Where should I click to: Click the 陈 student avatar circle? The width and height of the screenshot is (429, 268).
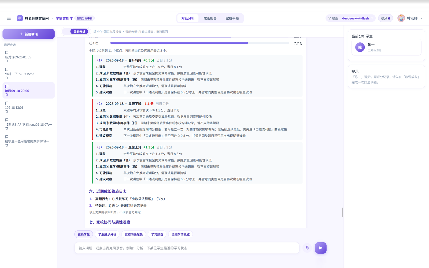pos(360,47)
